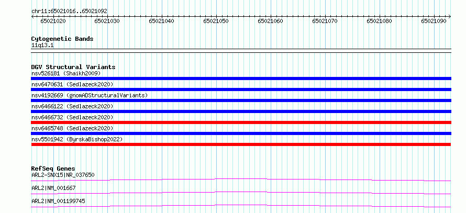Click the nsv526181 (Shaikh2009) variant label
This screenshot has width=466, height=213.
66,73
